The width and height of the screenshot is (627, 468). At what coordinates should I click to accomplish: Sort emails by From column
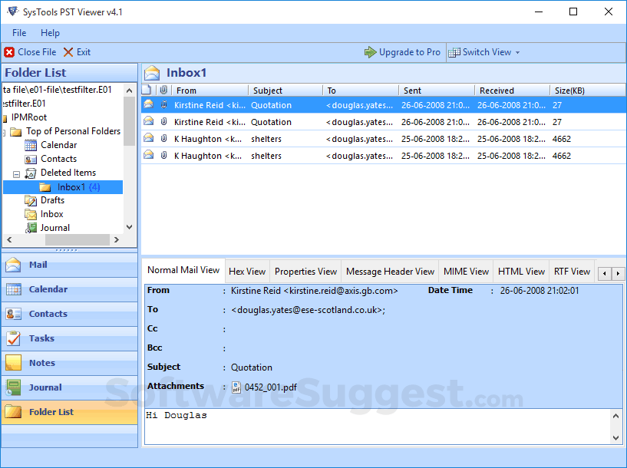210,91
